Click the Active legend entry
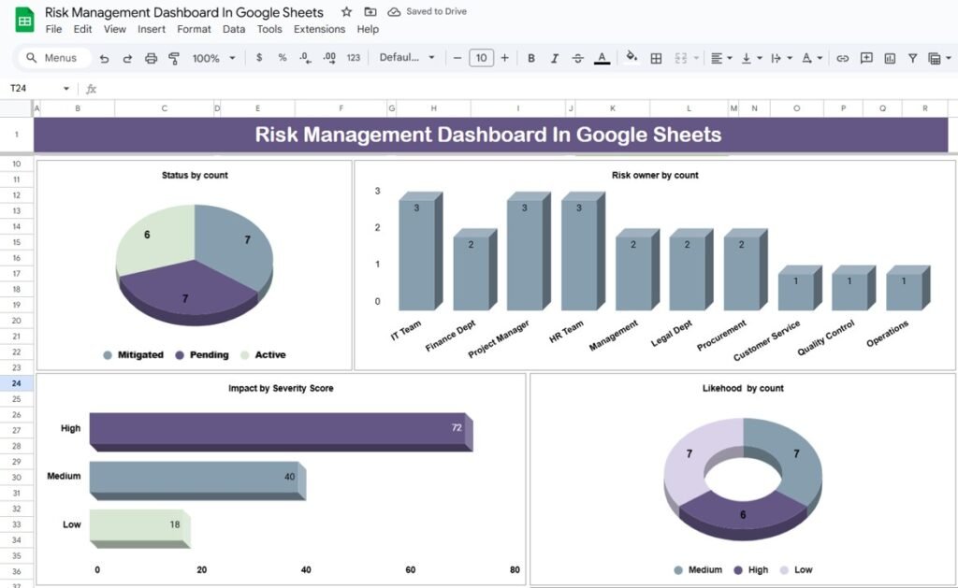The image size is (958, 588). [x=263, y=354]
